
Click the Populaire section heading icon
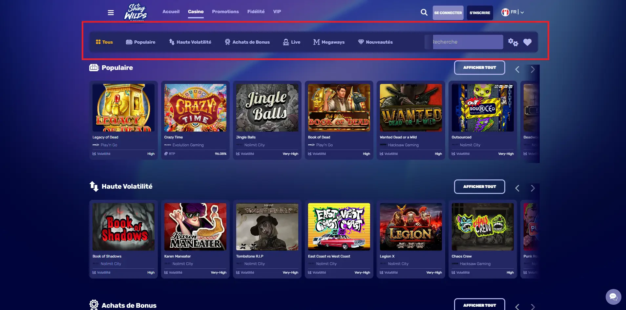click(x=94, y=68)
